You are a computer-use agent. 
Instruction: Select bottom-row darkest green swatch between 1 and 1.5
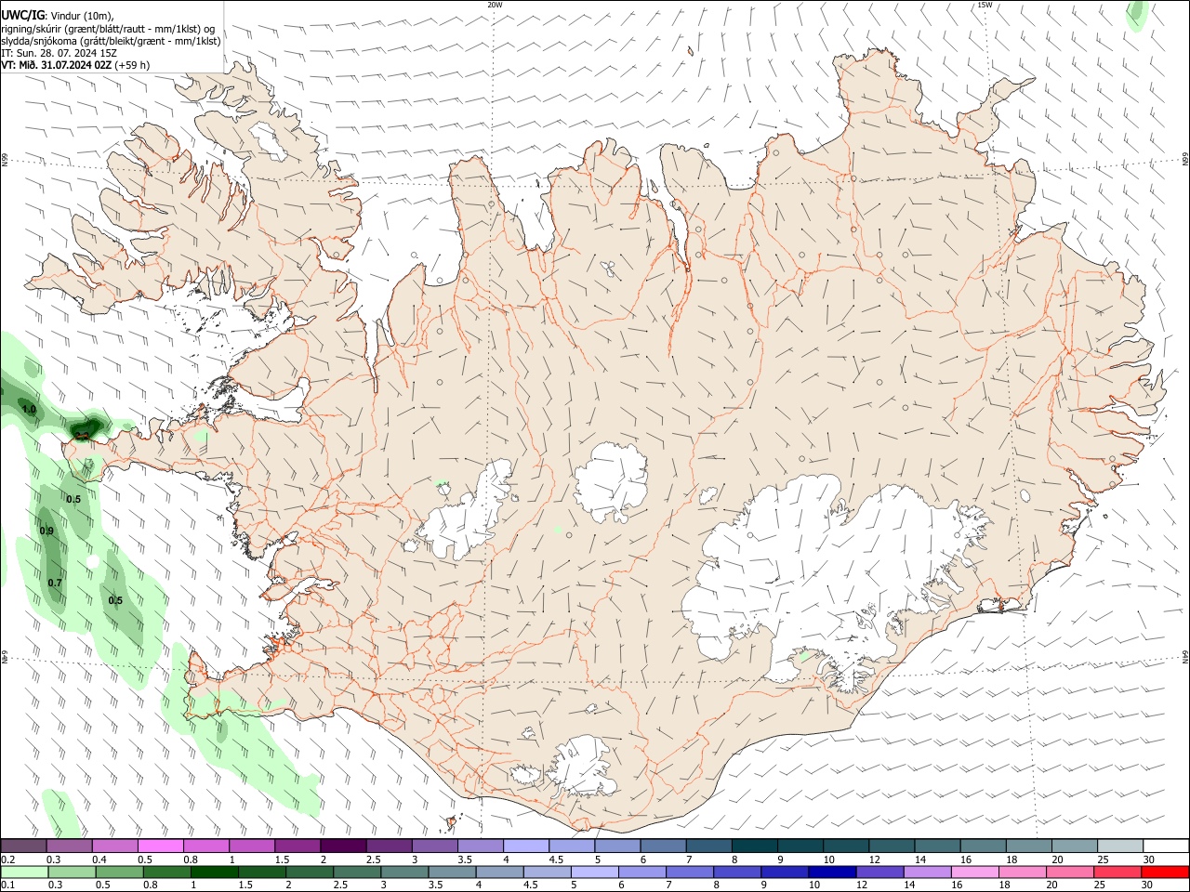click(214, 872)
